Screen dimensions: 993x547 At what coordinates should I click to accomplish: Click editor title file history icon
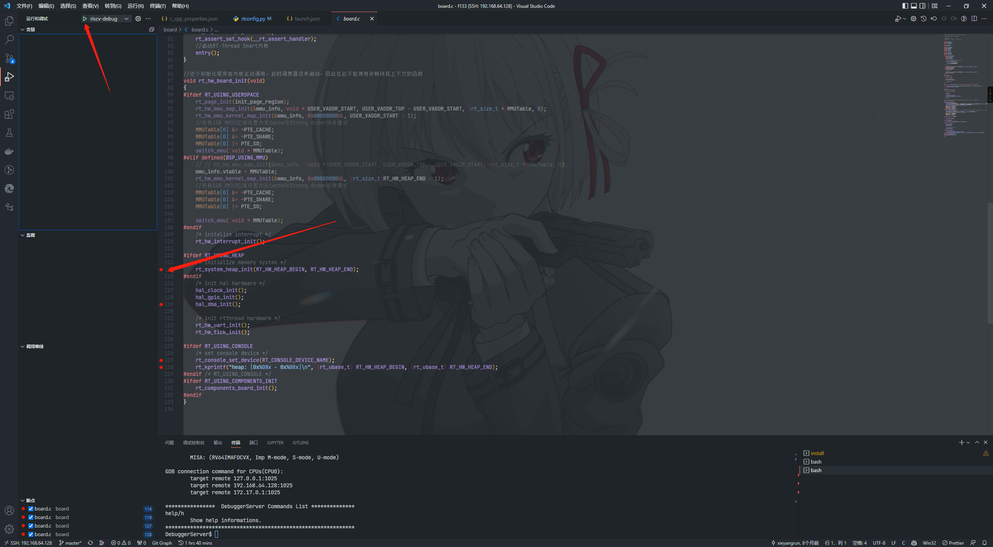click(x=924, y=19)
